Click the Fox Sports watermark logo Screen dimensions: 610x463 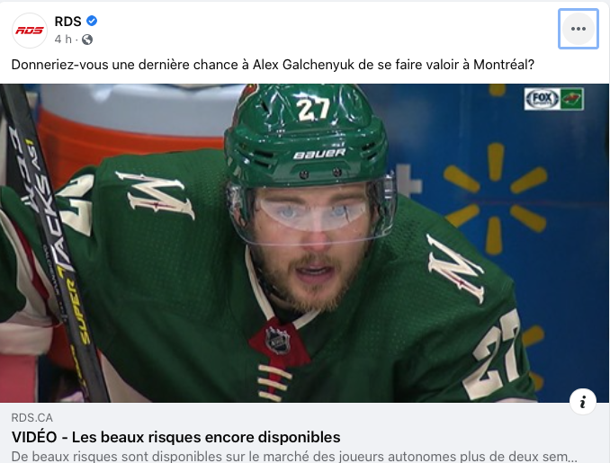[542, 99]
